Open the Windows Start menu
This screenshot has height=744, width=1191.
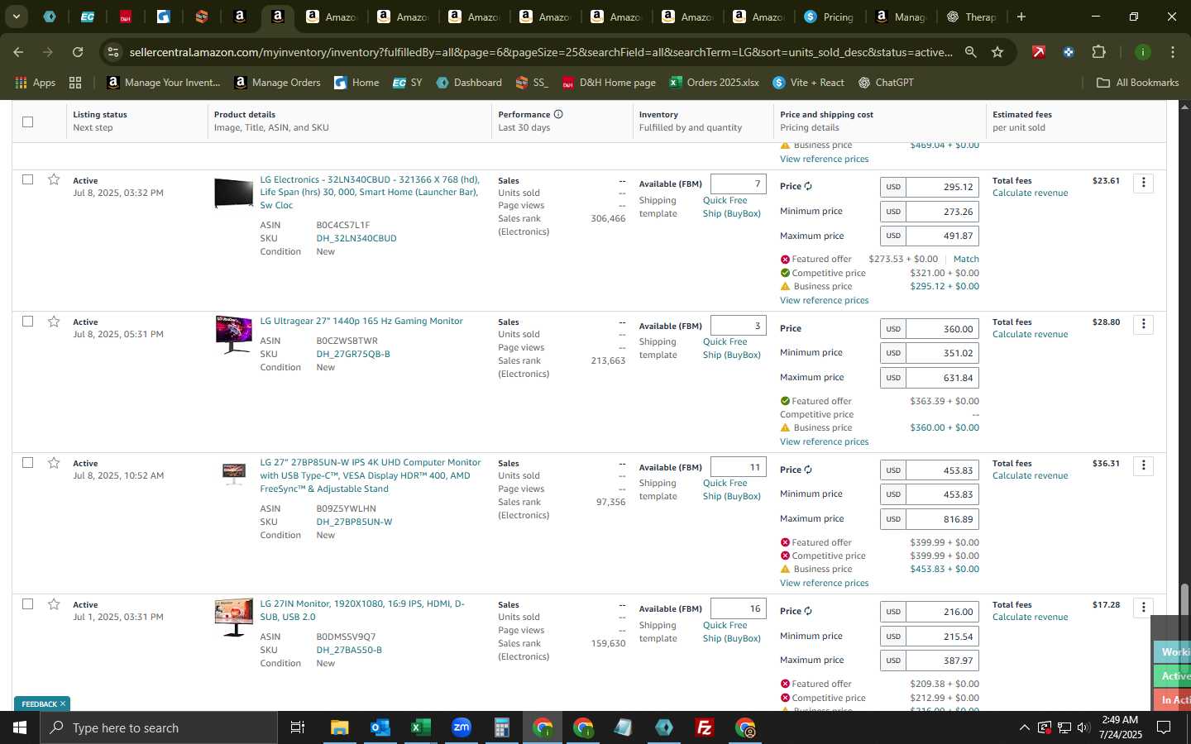(20, 727)
